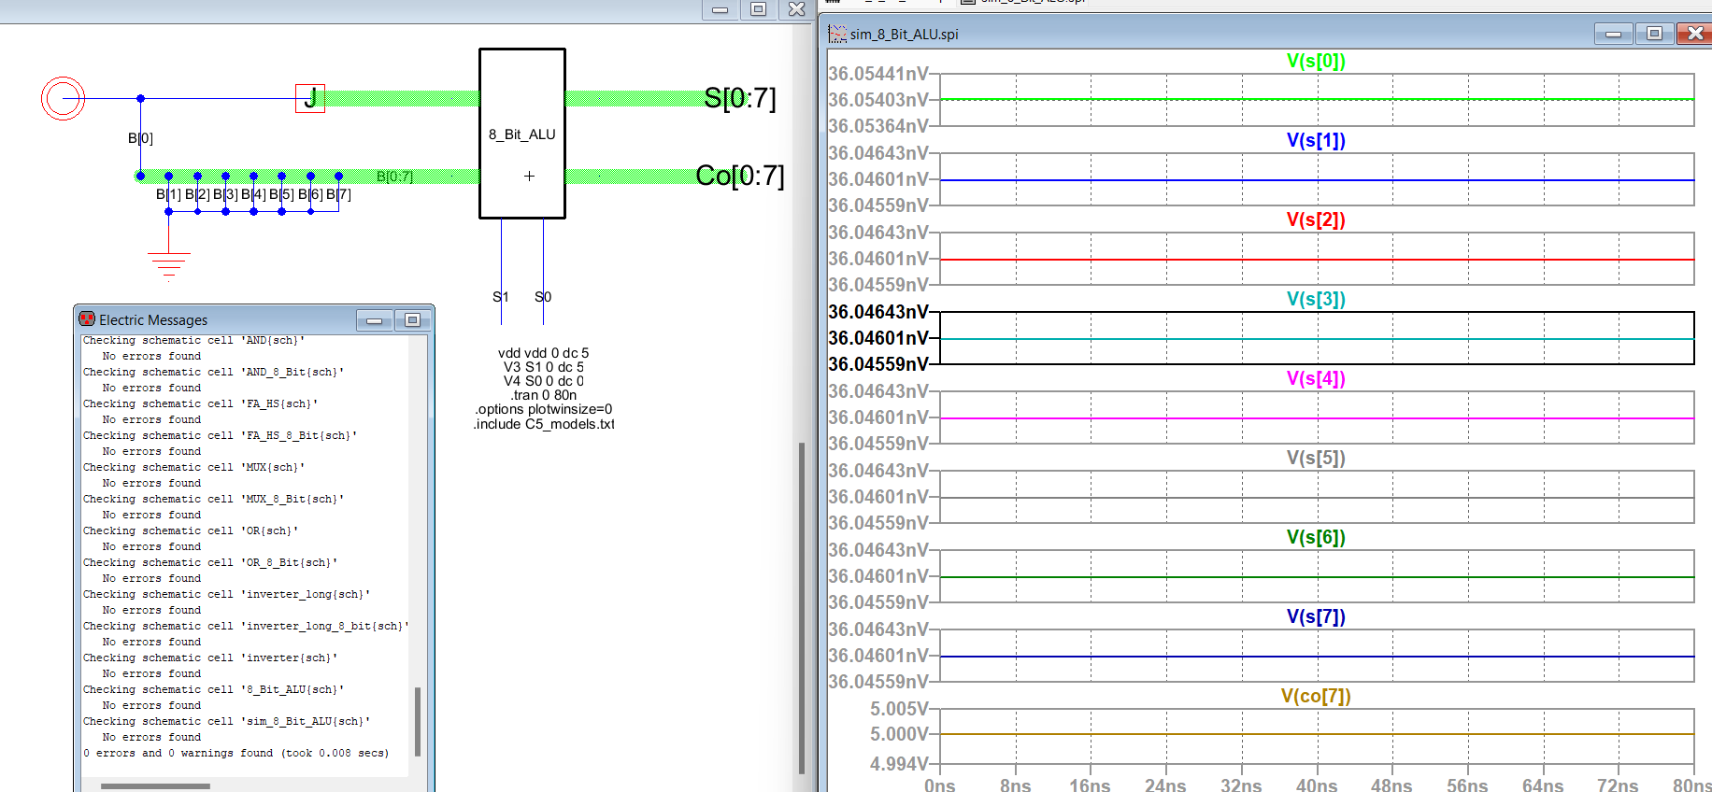The width and height of the screenshot is (1712, 792).
Task: Click the red circular export pin symbol
Action: (x=63, y=98)
